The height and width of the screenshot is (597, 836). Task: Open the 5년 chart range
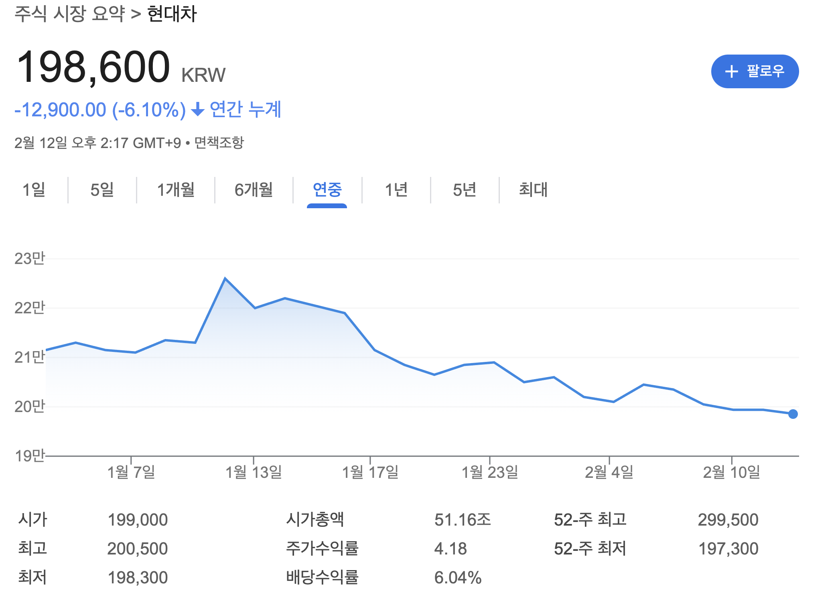(465, 190)
